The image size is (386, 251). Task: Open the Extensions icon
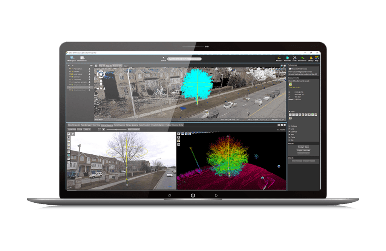click(x=302, y=58)
